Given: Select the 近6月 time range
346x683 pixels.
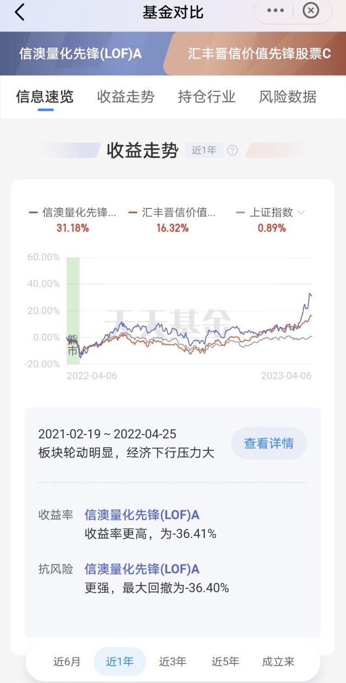Looking at the screenshot, I should coord(67,661).
